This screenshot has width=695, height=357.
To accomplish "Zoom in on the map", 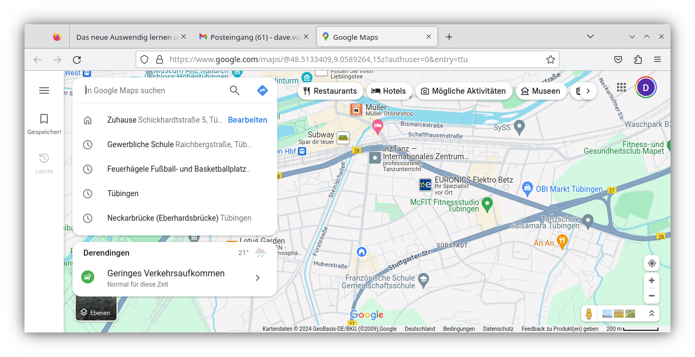I will [651, 281].
